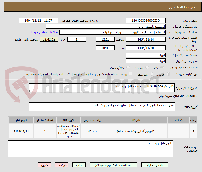
Task: Click the resize grip of گروه کالا box
Action: [31, 110]
